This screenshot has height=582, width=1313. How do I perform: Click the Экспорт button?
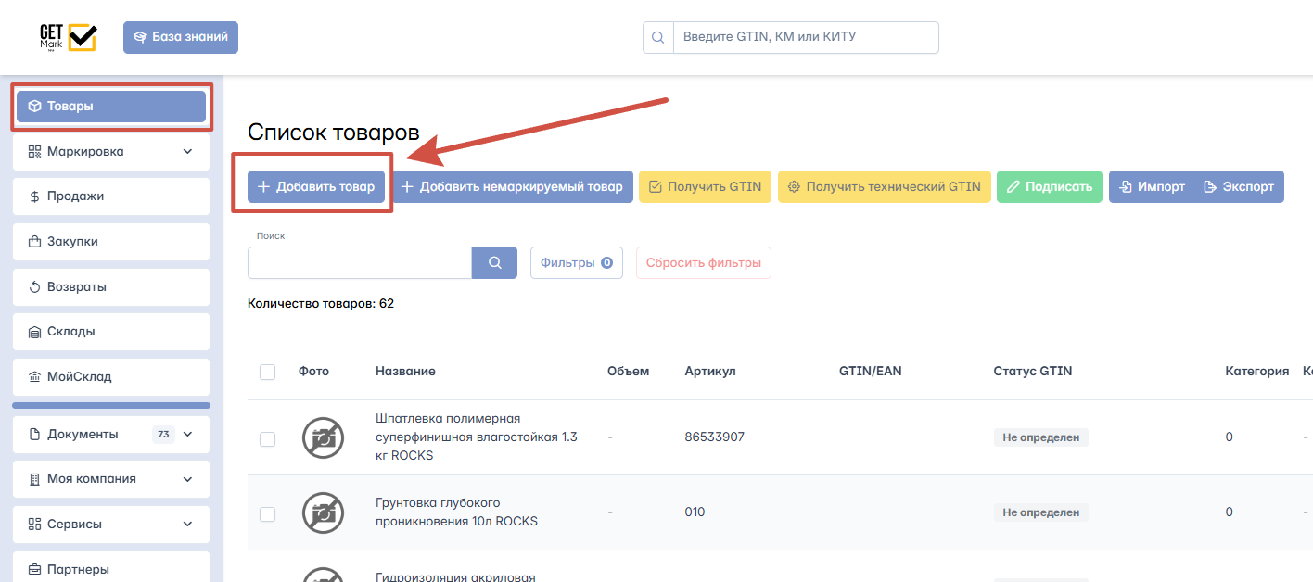point(1239,186)
